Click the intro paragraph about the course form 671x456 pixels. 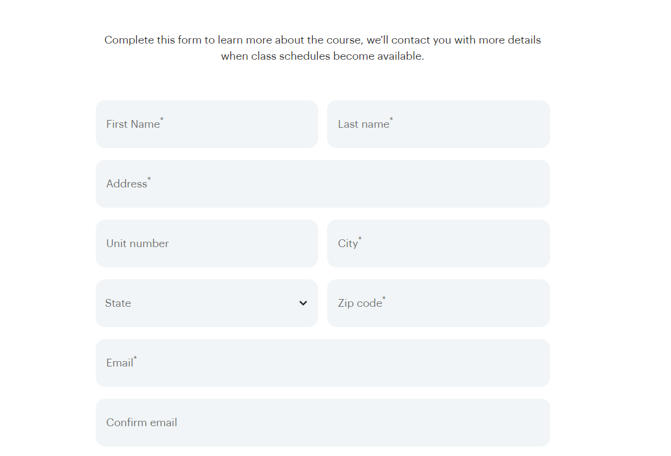click(323, 48)
